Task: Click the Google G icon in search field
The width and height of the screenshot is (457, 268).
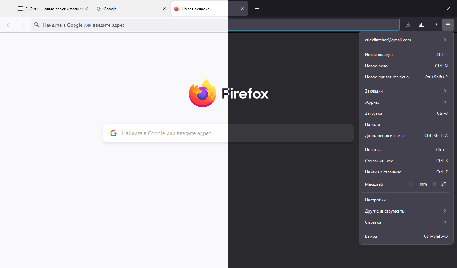Action: click(113, 133)
